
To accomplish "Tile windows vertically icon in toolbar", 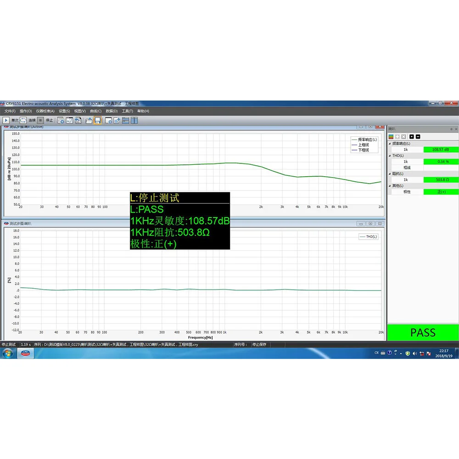I will click(134, 120).
